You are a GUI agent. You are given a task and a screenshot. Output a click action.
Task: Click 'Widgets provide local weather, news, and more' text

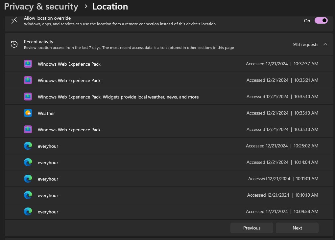click(151, 97)
